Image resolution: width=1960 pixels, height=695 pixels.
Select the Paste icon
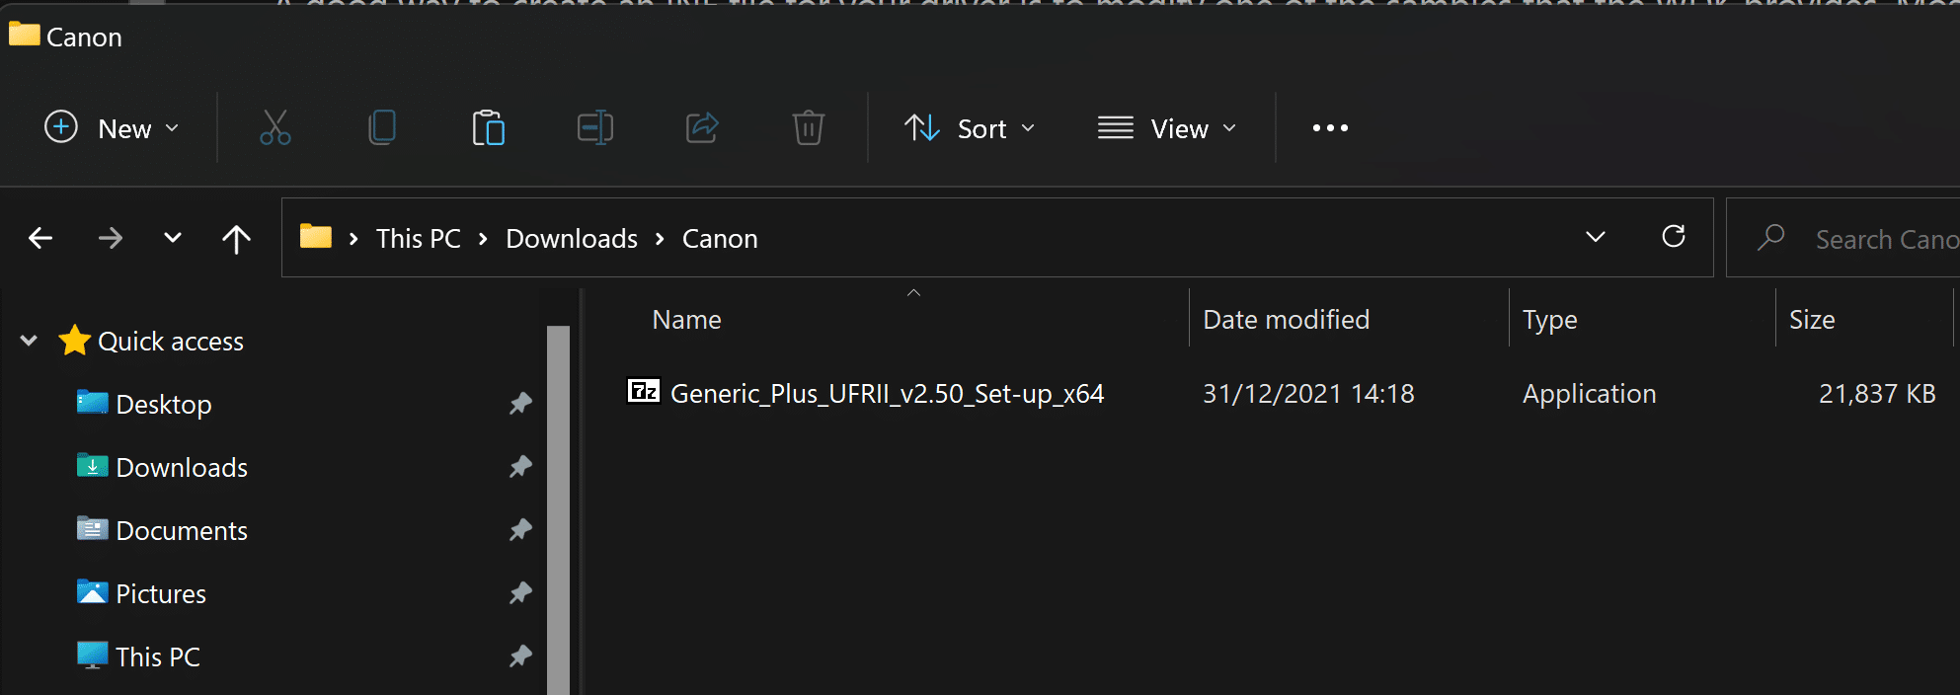[488, 127]
